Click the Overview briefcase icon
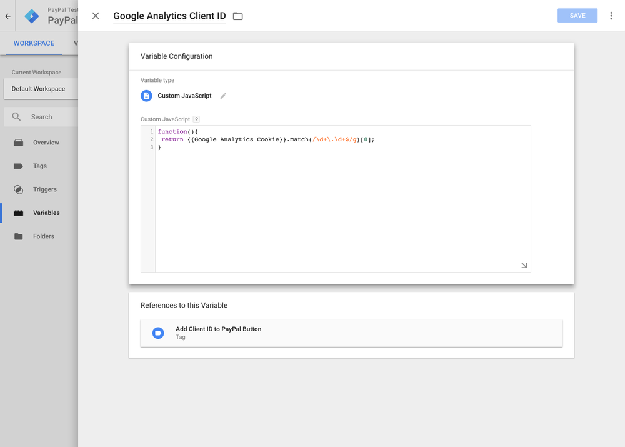This screenshot has height=447, width=625. click(x=18, y=143)
